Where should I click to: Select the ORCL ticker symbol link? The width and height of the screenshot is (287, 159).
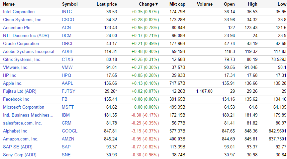pyautogui.click(x=68, y=43)
